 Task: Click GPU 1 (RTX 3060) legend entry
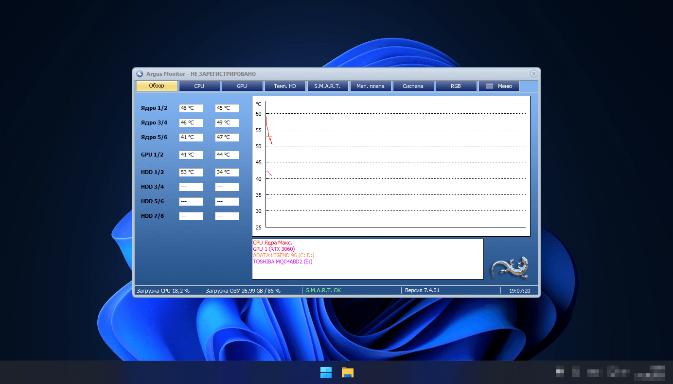pyautogui.click(x=274, y=249)
